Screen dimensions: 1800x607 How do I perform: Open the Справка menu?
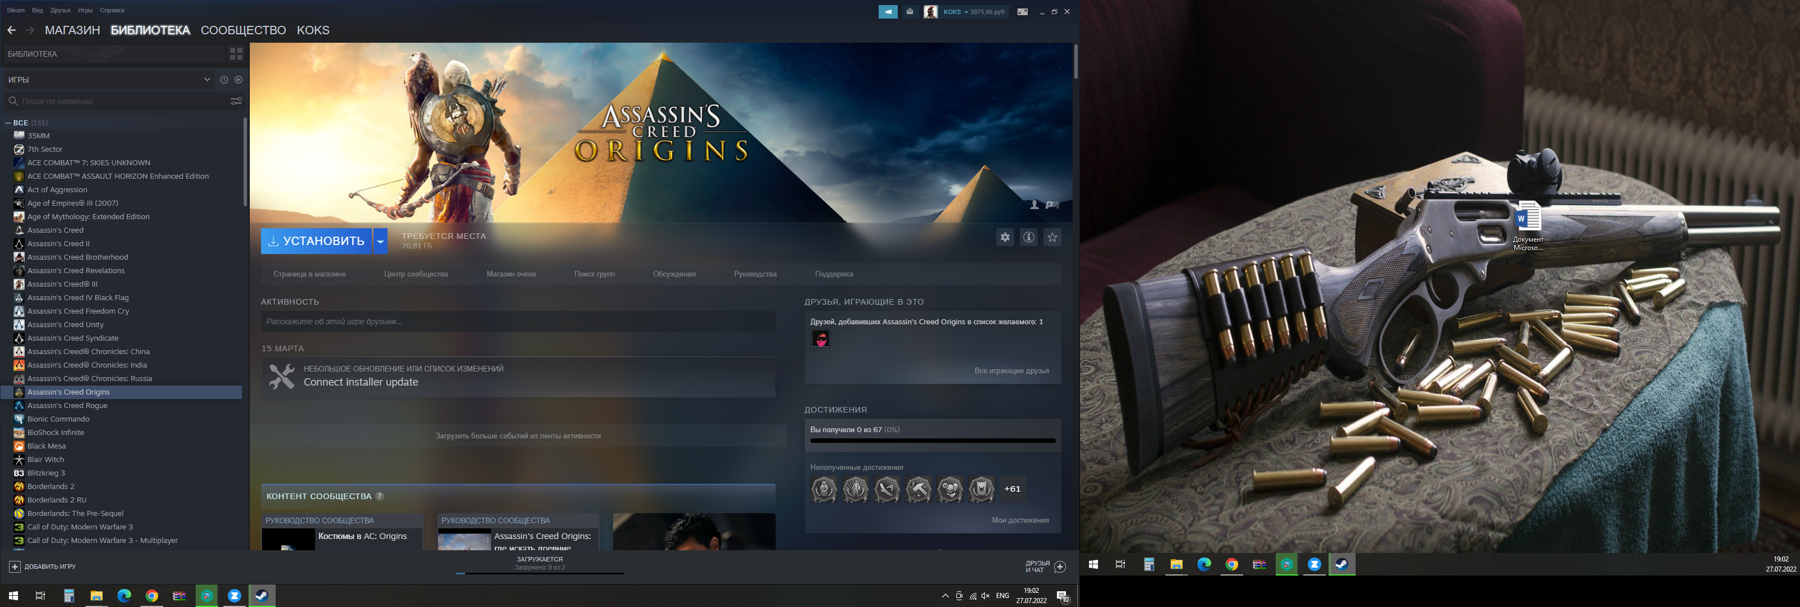[x=112, y=11]
